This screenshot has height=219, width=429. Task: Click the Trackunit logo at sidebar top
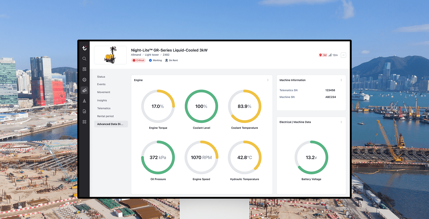[x=84, y=48]
